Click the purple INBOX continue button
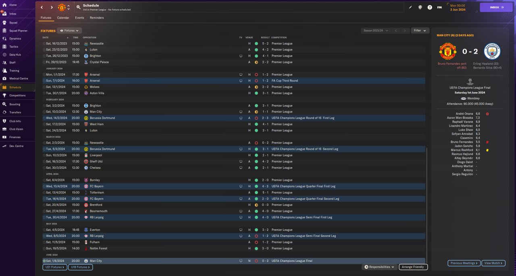Image resolution: width=516 pixels, height=276 pixels. click(x=496, y=7)
